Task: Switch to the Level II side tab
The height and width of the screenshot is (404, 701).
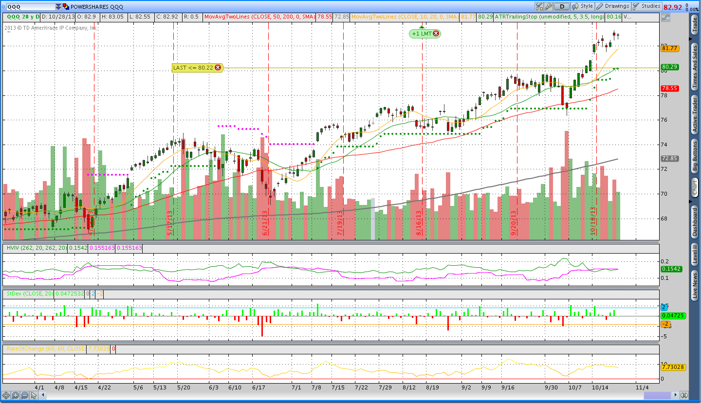Action: [695, 255]
